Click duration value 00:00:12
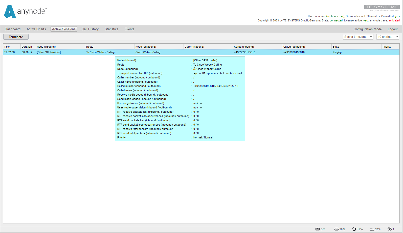 (27, 52)
